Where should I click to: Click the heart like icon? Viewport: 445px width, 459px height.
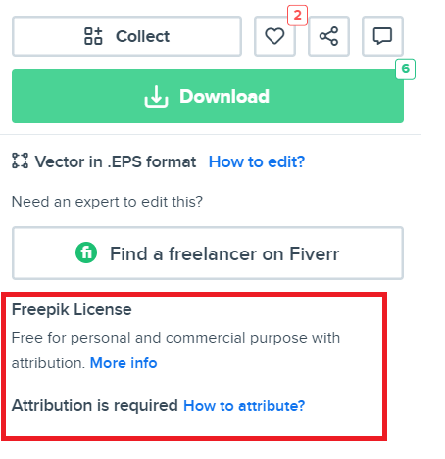[x=274, y=36]
